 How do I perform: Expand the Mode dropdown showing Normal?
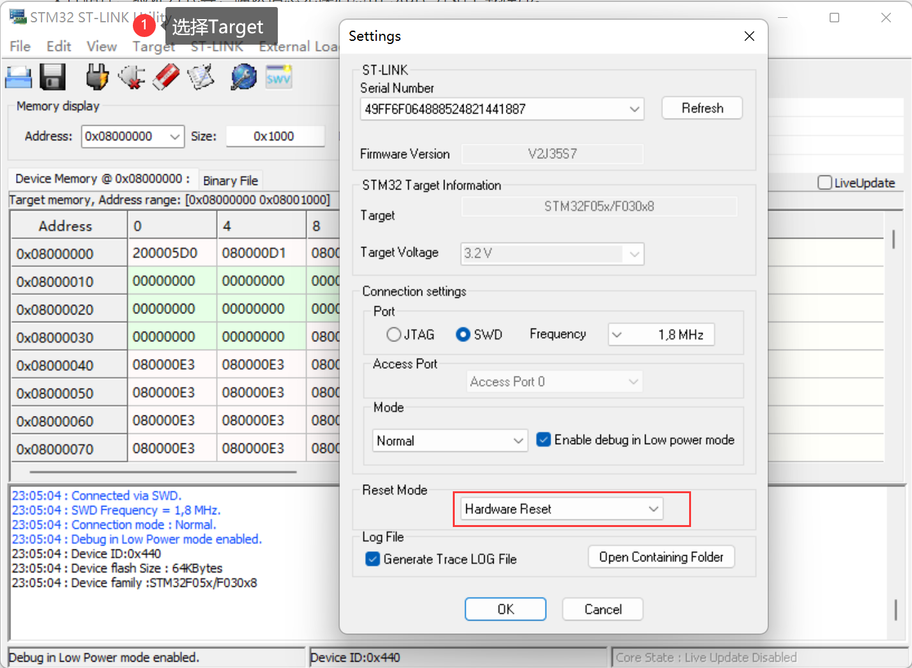(x=450, y=440)
